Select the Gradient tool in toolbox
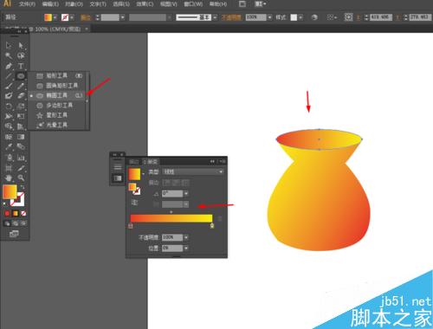 (21, 137)
